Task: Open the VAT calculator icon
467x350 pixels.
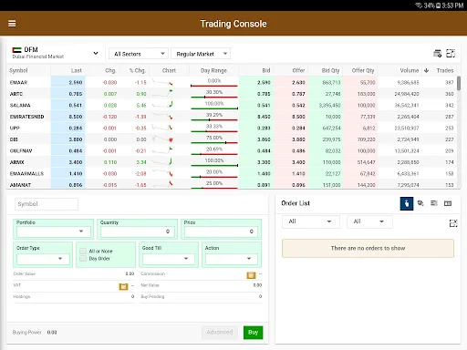Action: coord(123,286)
